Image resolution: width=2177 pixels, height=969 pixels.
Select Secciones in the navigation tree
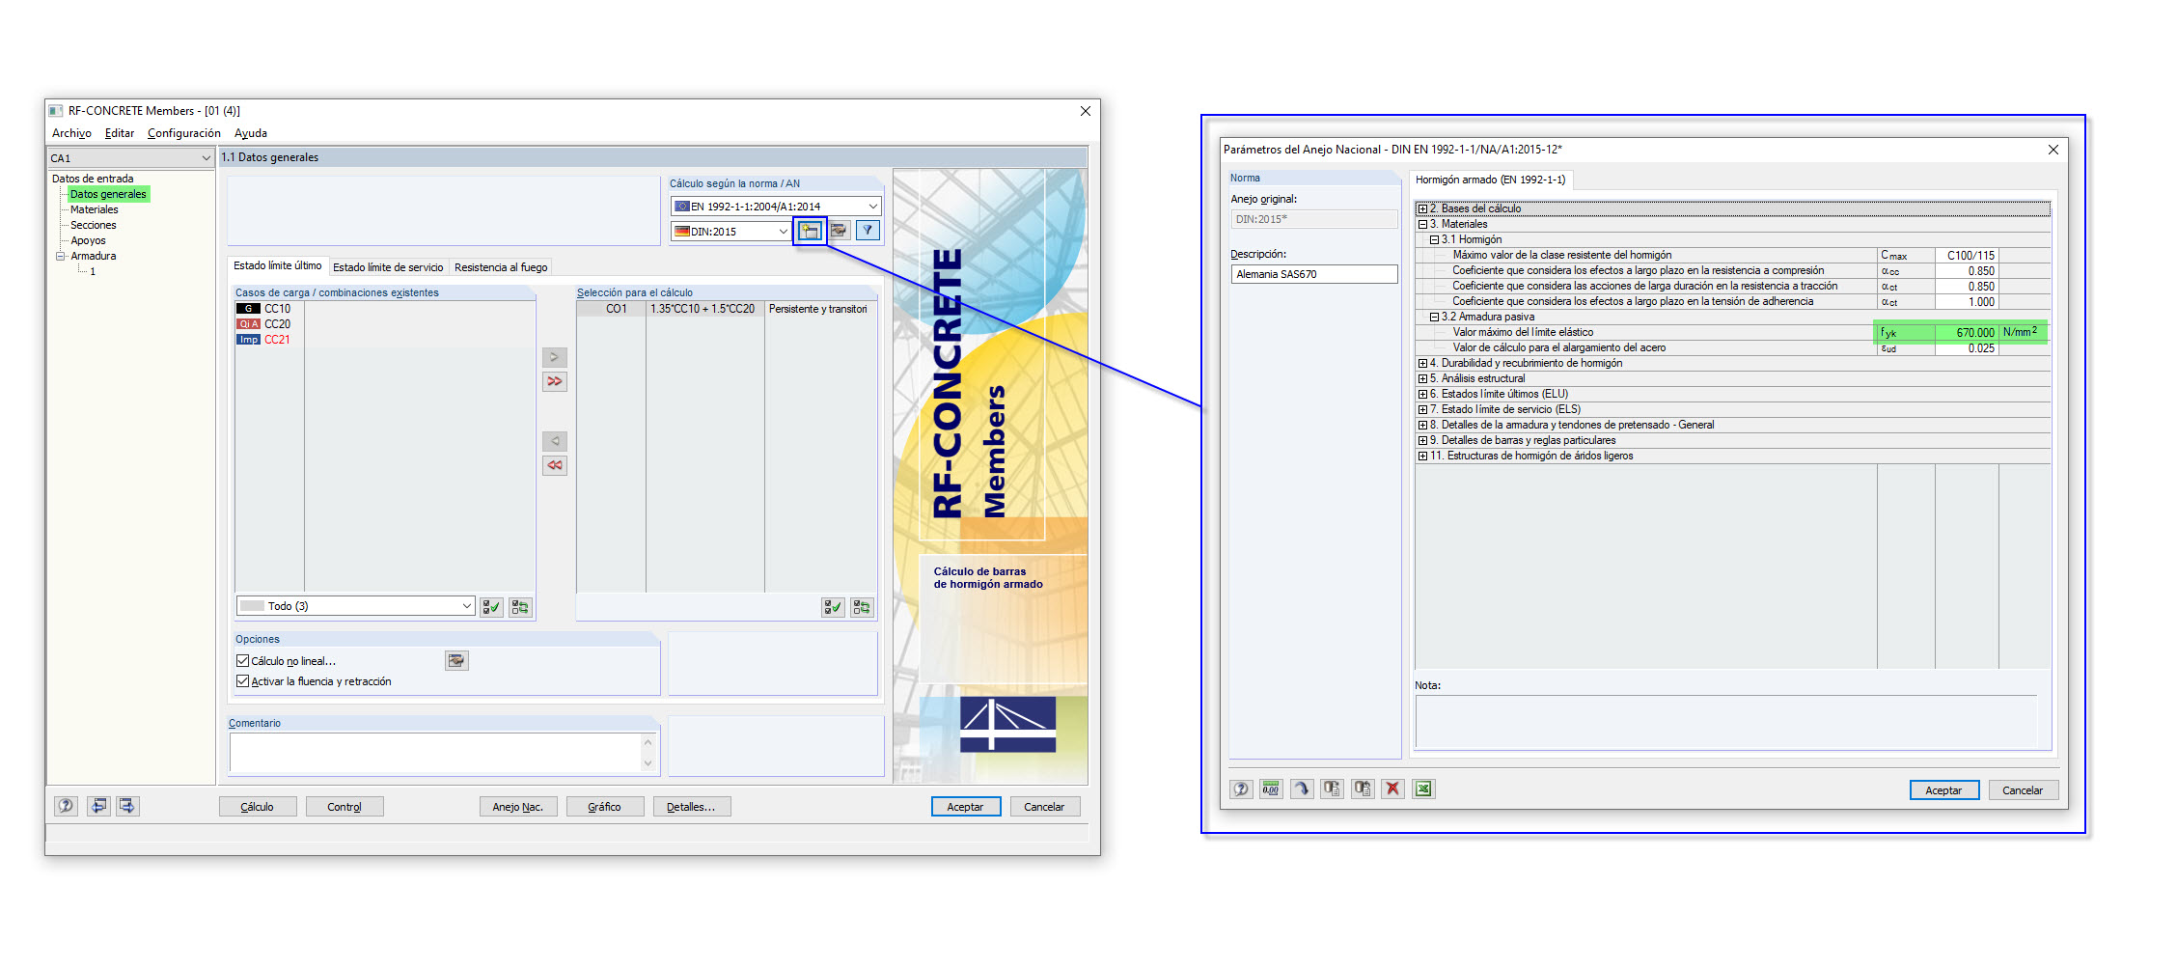tap(94, 225)
